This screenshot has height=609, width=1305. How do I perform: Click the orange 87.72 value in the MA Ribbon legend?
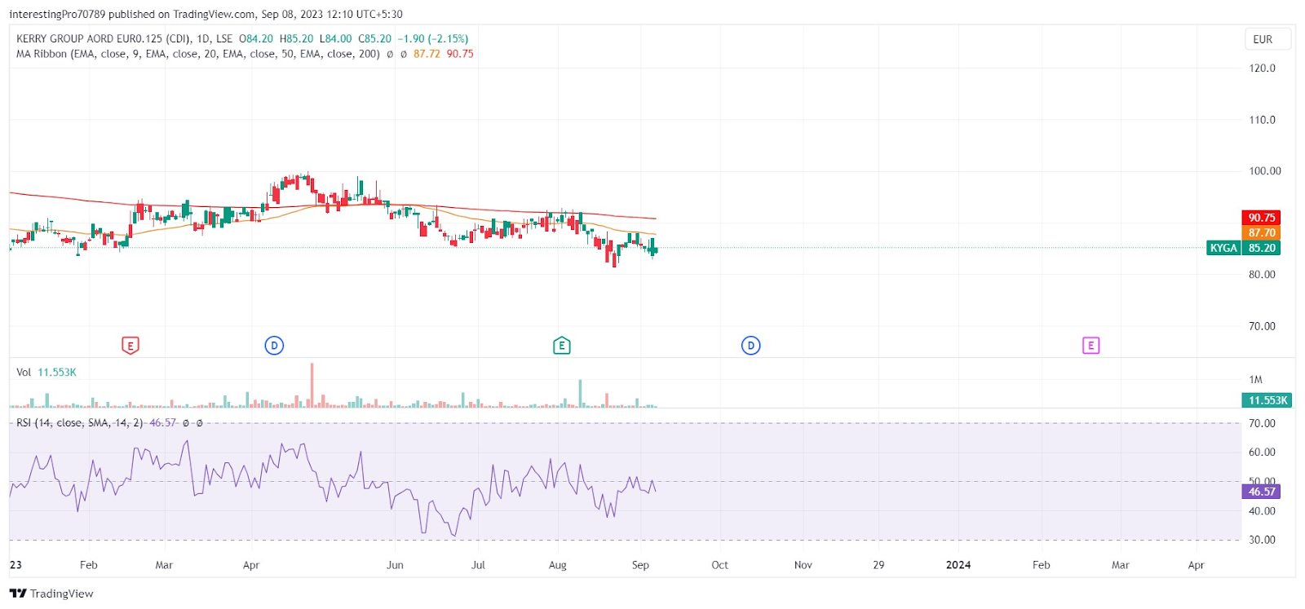pos(427,54)
